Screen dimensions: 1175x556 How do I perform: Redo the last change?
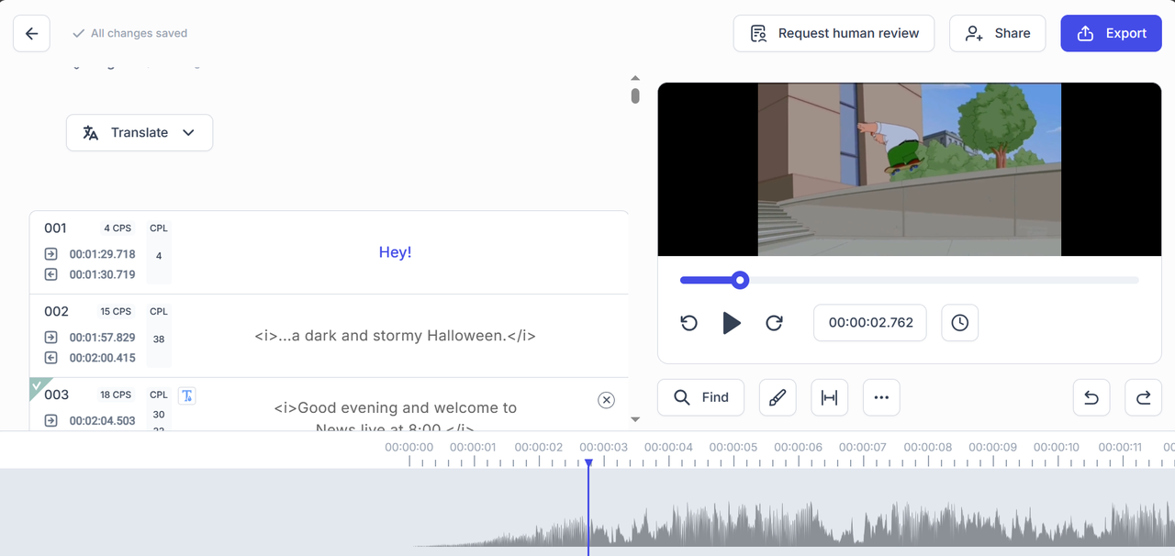(1144, 397)
